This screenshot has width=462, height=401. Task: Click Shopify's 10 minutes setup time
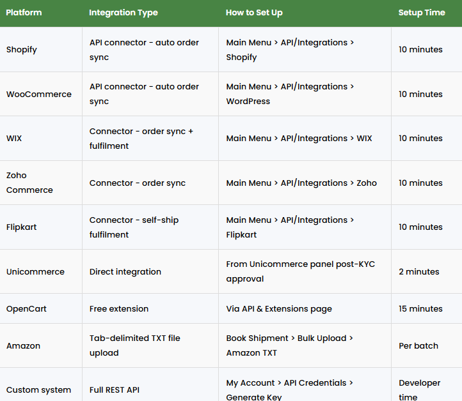pyautogui.click(x=427, y=49)
